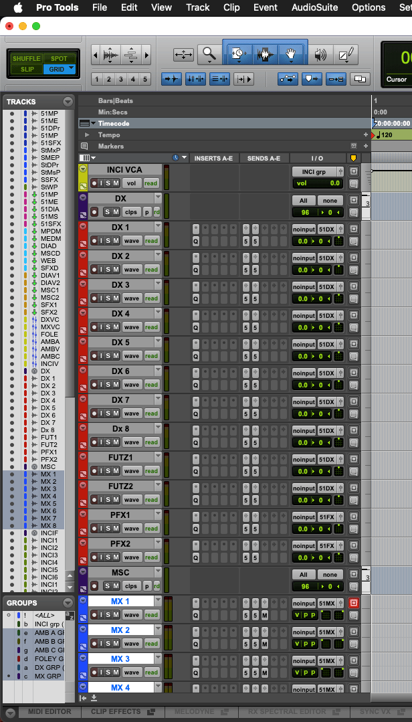Solo the MX 1 track
The height and width of the screenshot is (722, 412).
click(108, 615)
